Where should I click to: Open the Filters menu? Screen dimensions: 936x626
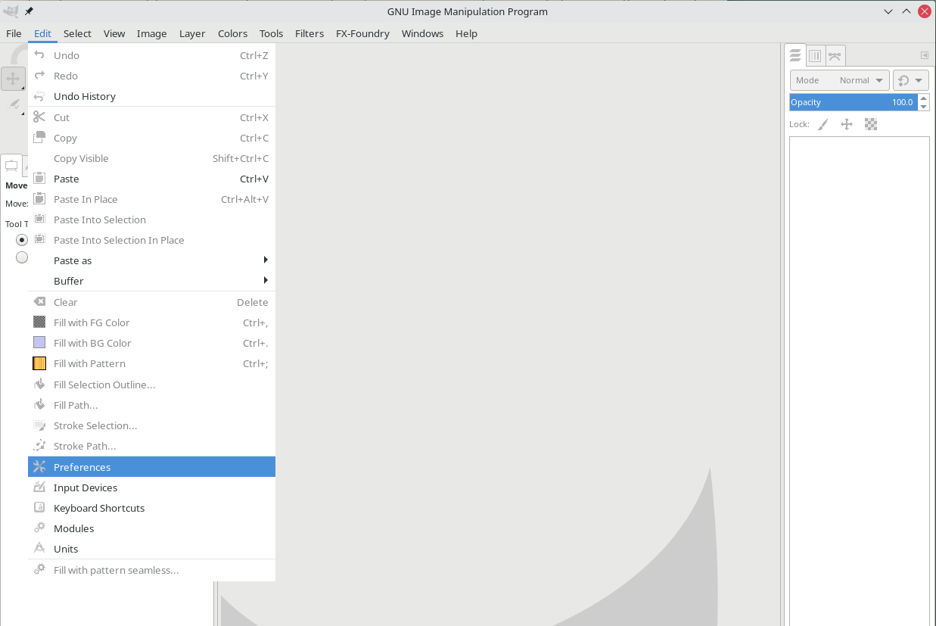(309, 33)
